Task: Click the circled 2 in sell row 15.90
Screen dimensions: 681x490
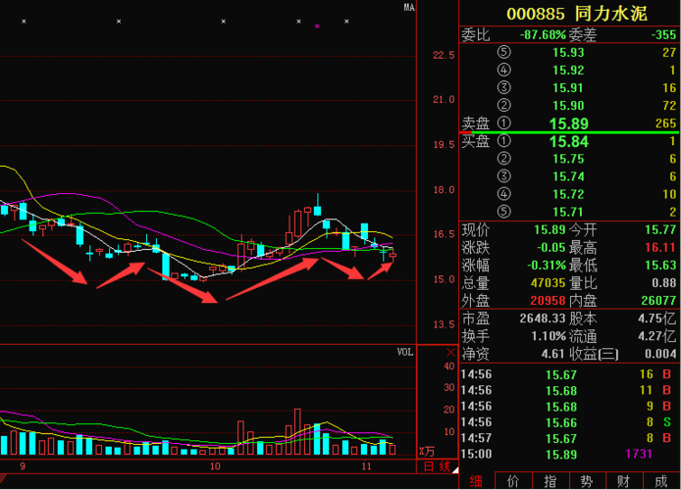Action: [503, 106]
